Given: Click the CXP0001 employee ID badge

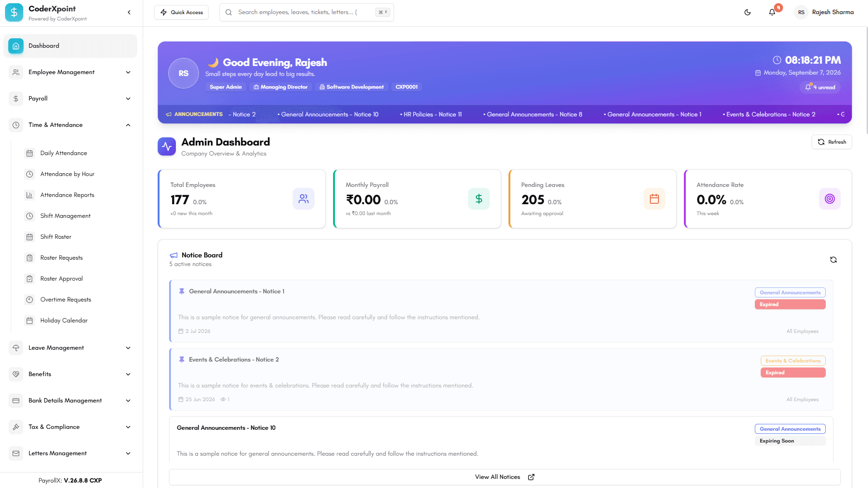Looking at the screenshot, I should (x=407, y=87).
